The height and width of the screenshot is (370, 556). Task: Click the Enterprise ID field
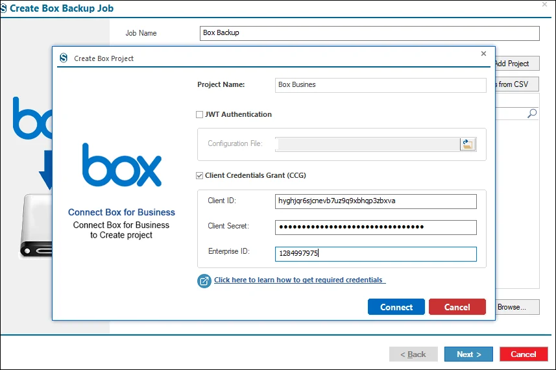[x=376, y=254]
